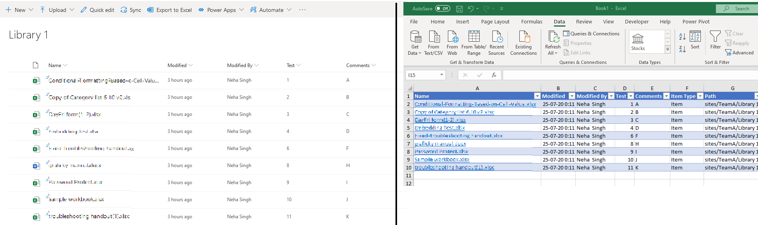Expand Data Types gallery more arrow
Image resolution: width=758 pixels, height=225 pixels.
pos(667,50)
